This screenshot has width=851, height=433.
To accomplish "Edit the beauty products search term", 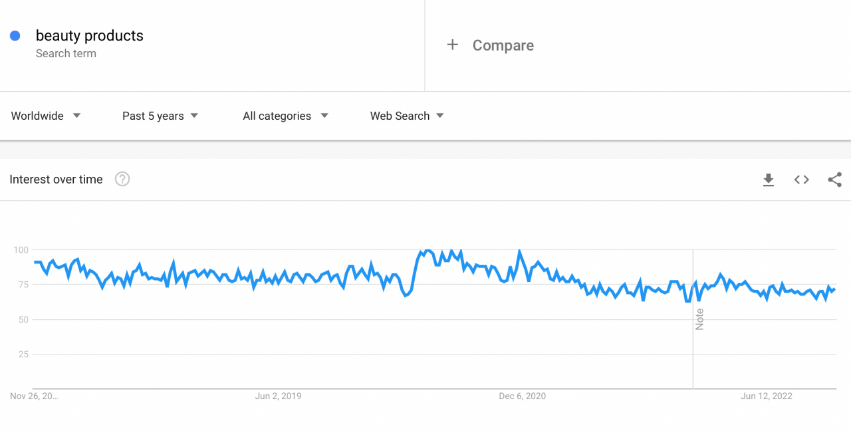I will [90, 36].
